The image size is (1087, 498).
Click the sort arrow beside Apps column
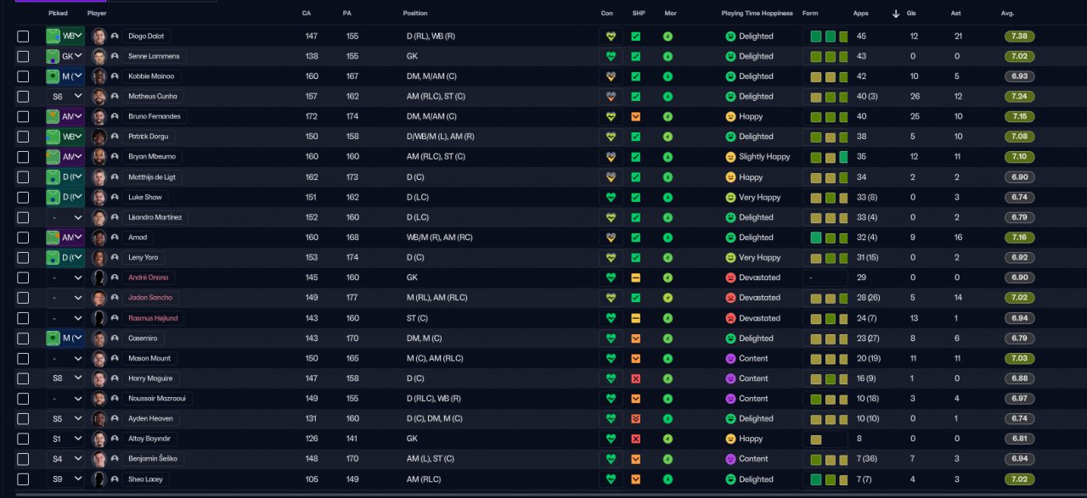pyautogui.click(x=895, y=14)
